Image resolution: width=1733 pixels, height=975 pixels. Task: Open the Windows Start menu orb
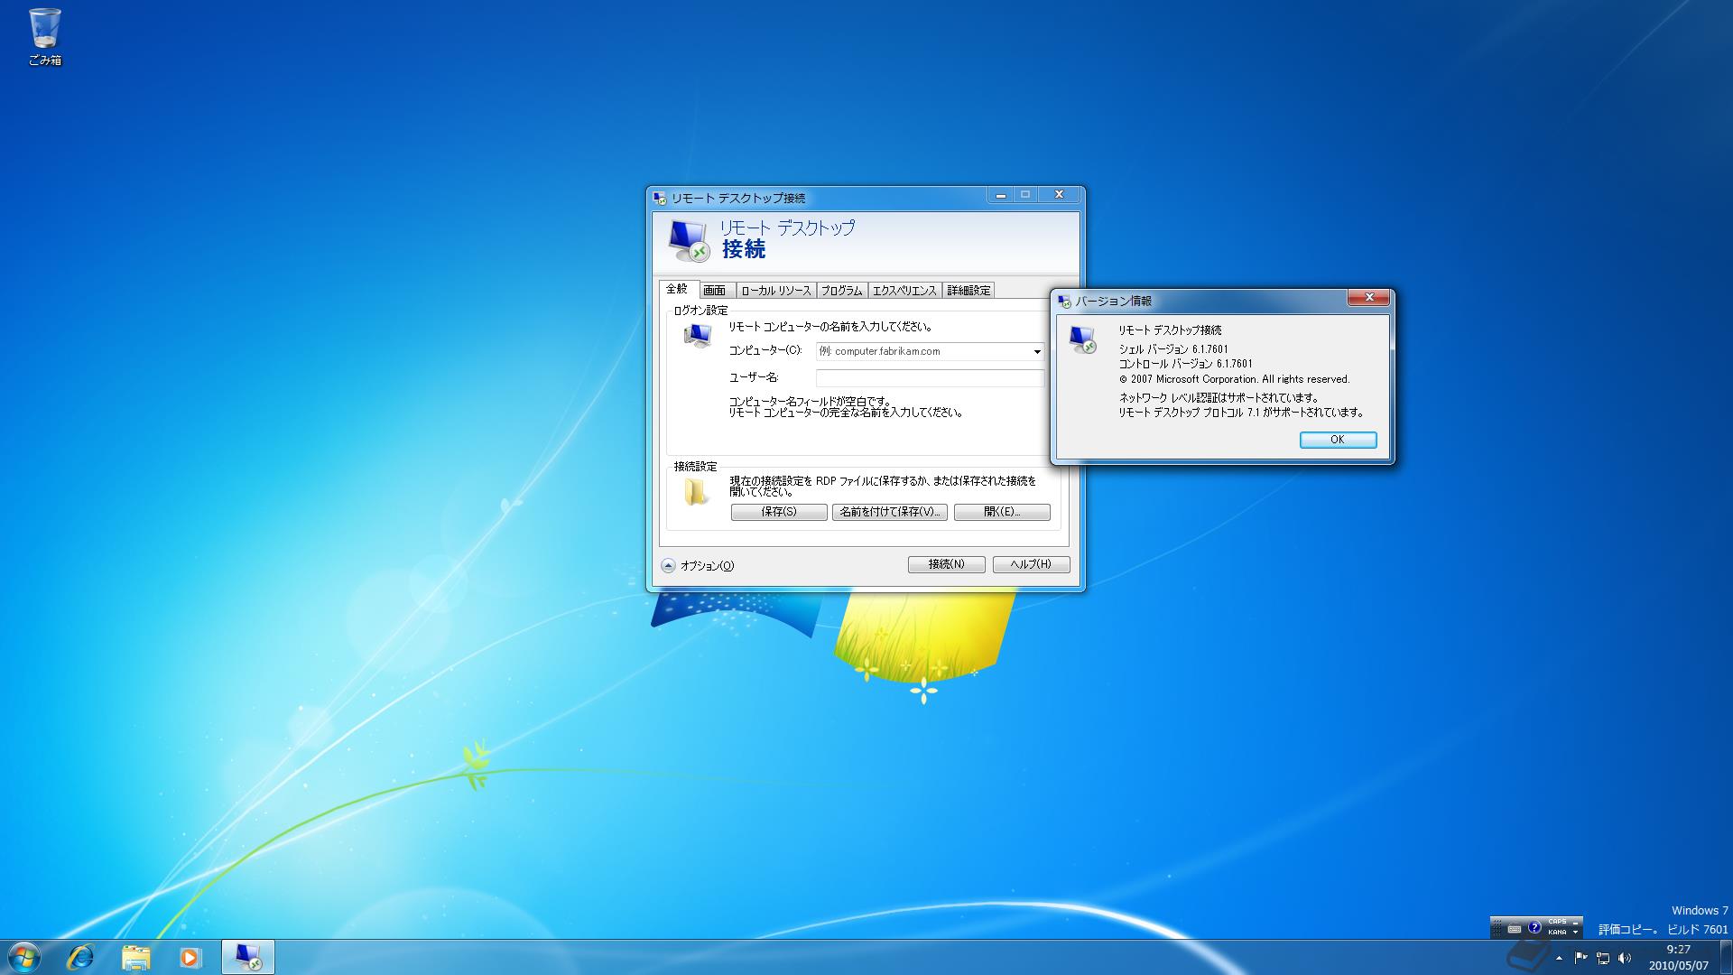click(x=24, y=956)
